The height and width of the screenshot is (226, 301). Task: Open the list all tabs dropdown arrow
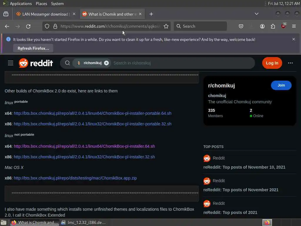click(x=256, y=14)
